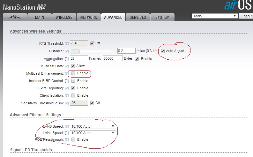
Task: Open LAN1 Speed help link
Action: point(67,133)
